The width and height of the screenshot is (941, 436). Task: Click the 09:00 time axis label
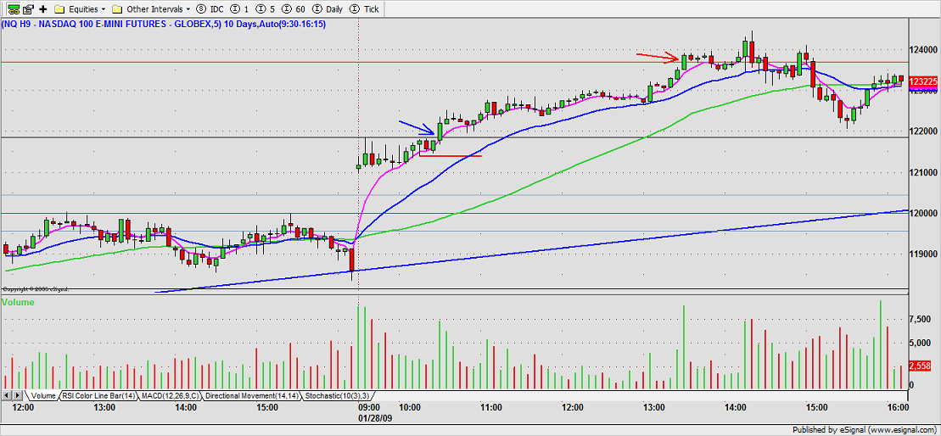(368, 408)
